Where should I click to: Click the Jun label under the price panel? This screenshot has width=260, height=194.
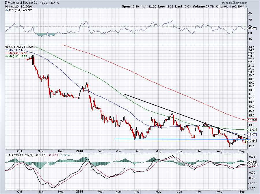click(x=179, y=151)
